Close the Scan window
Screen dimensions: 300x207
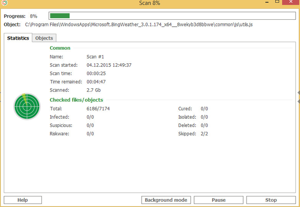click(291, 2)
